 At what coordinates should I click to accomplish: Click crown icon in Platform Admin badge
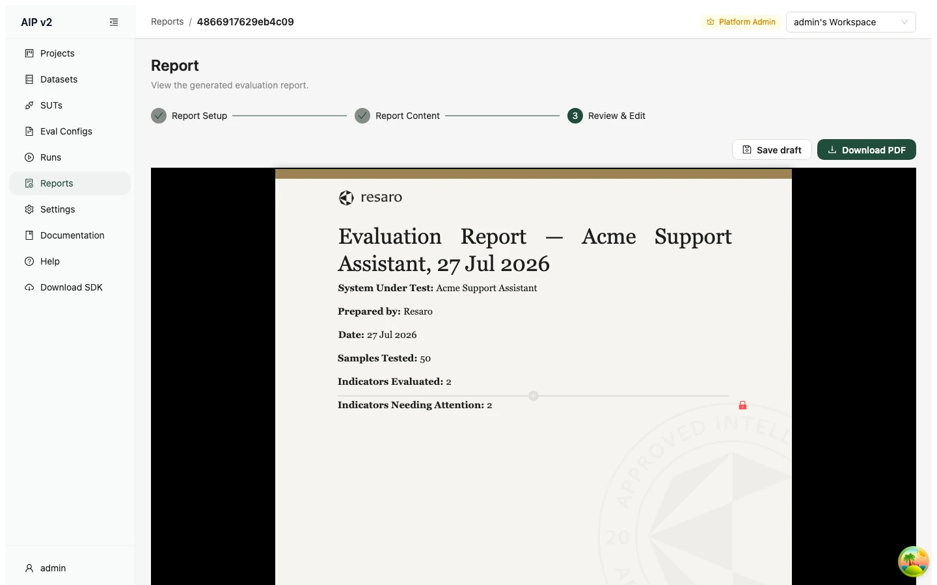(x=711, y=22)
